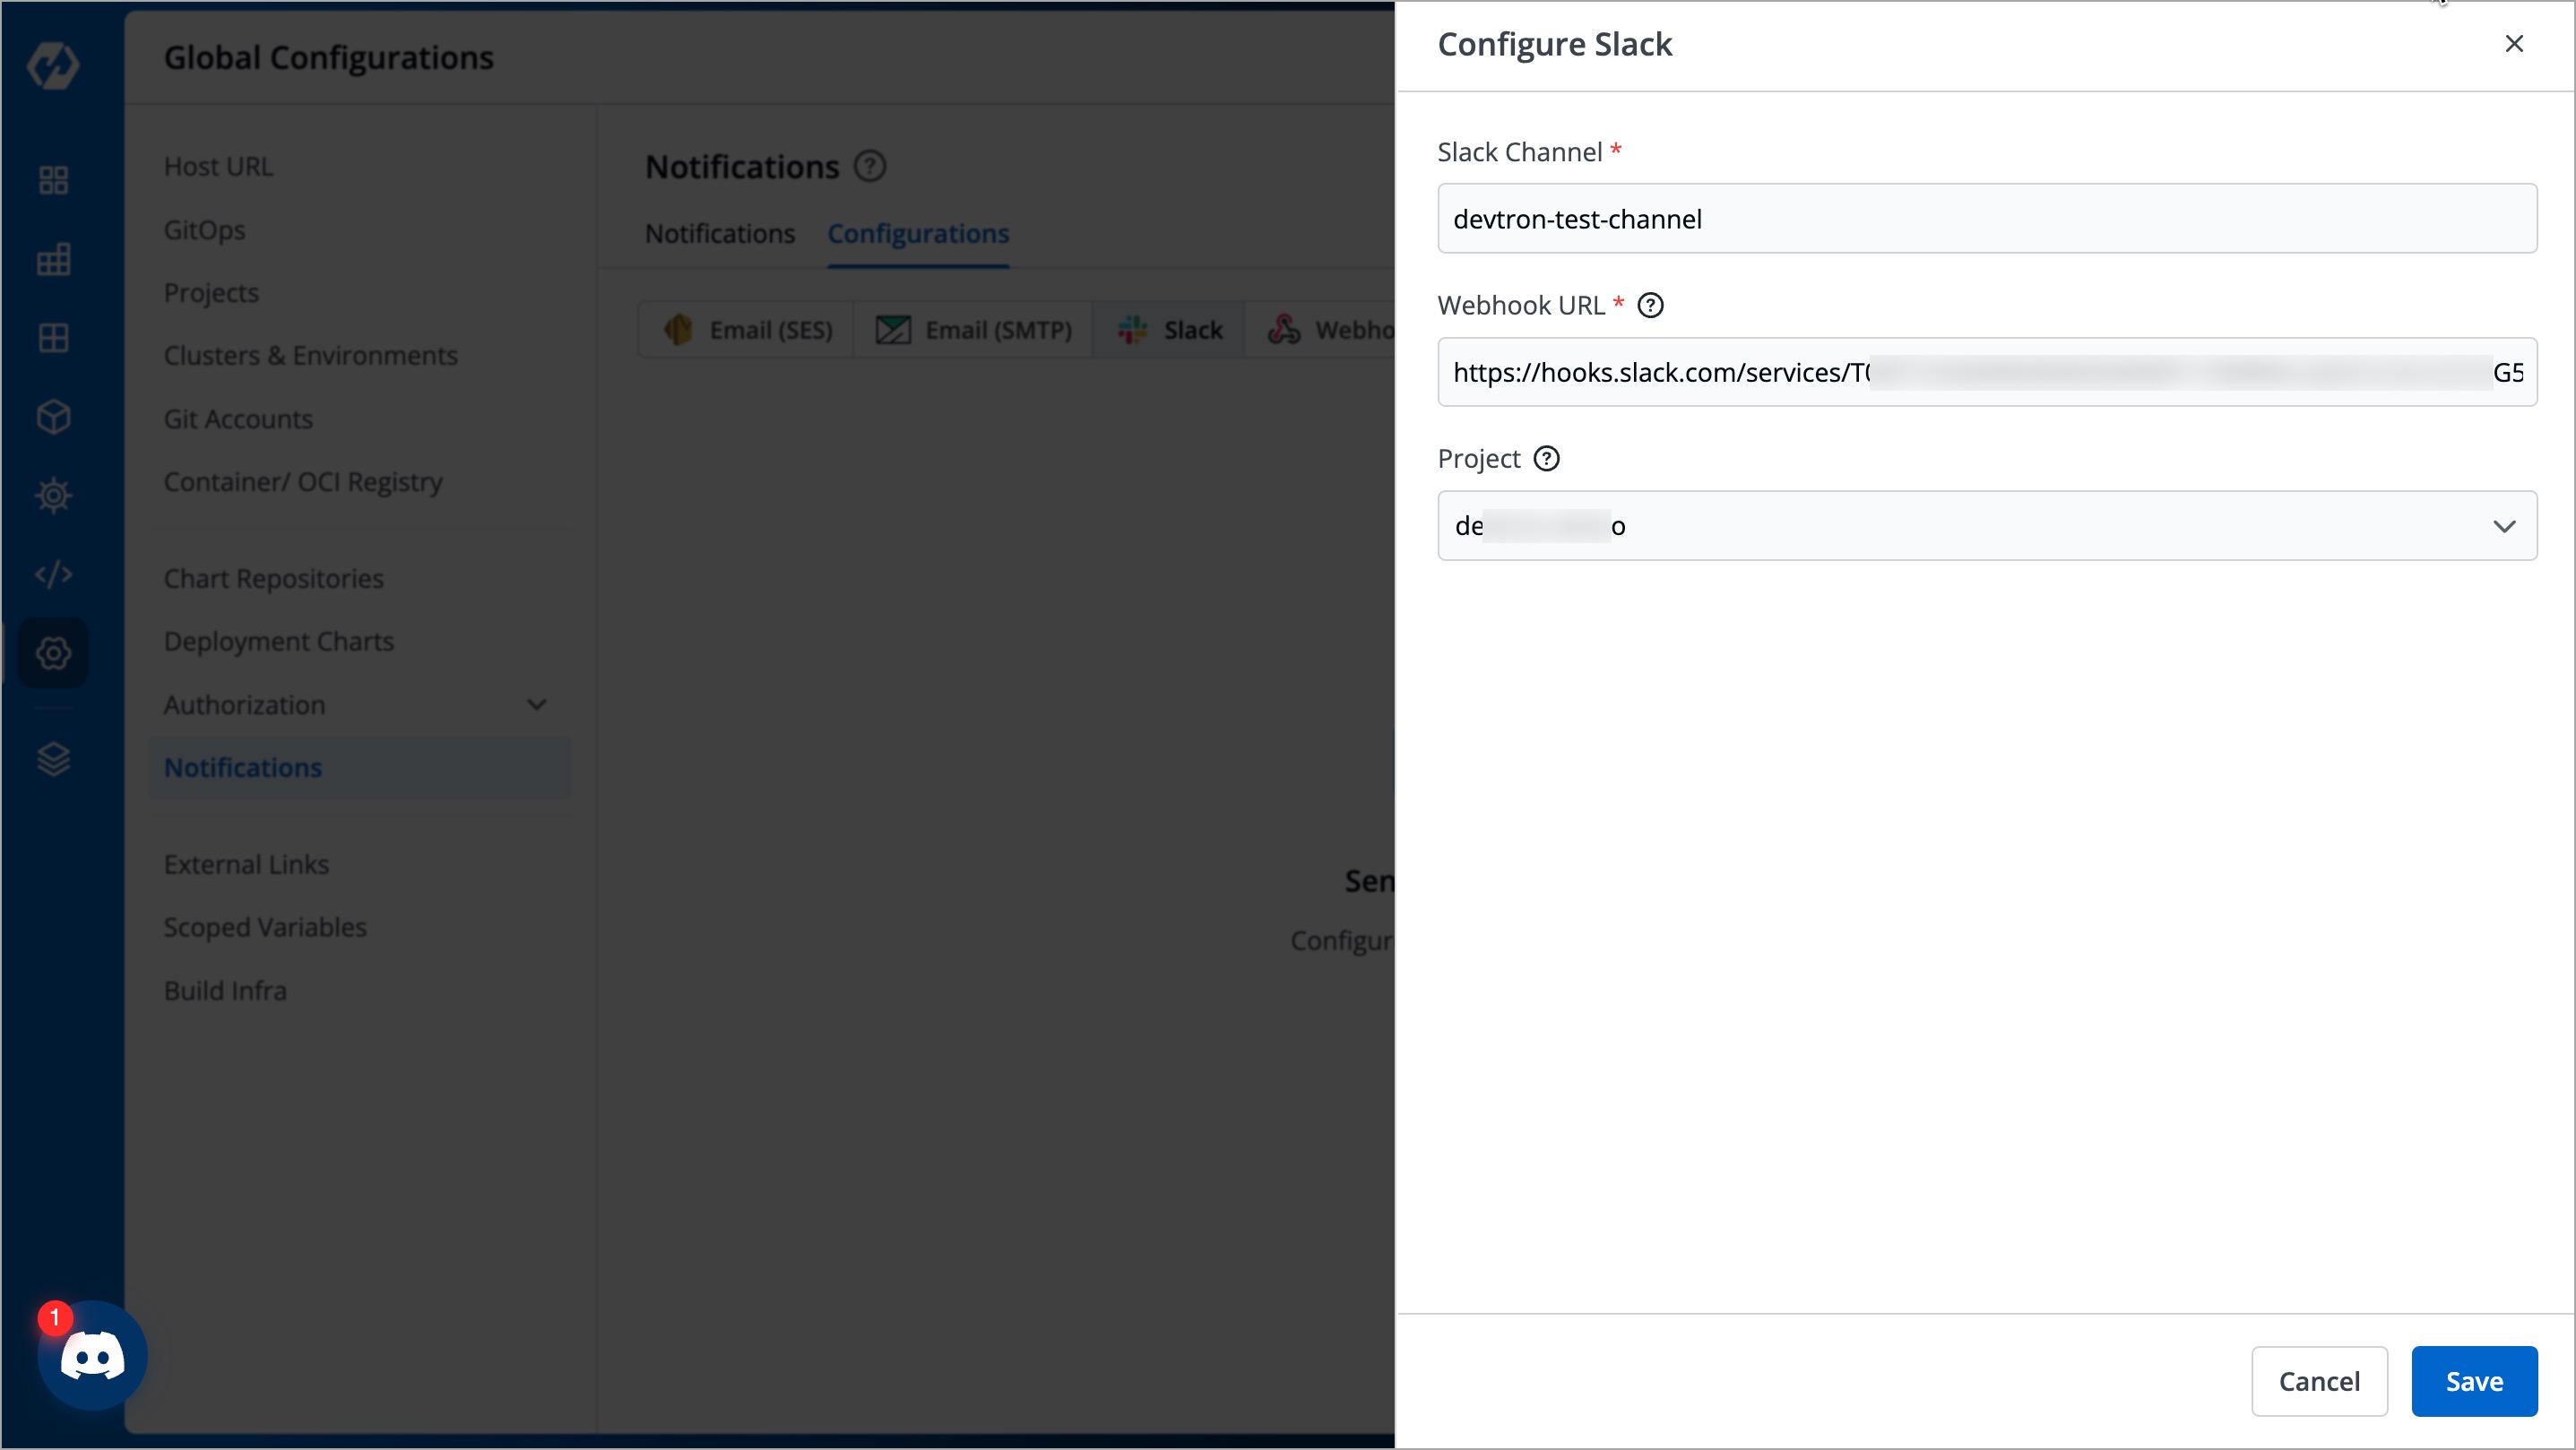Open the code editor sidebar icon

(x=52, y=574)
